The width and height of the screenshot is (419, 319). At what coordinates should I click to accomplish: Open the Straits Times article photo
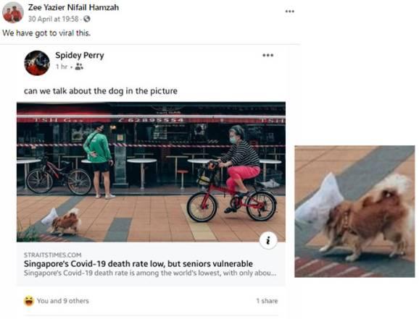click(x=151, y=172)
